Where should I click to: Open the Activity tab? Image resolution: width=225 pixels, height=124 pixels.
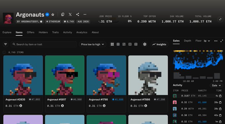point(67,32)
